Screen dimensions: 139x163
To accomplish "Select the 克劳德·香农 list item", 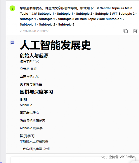I will [28, 69].
